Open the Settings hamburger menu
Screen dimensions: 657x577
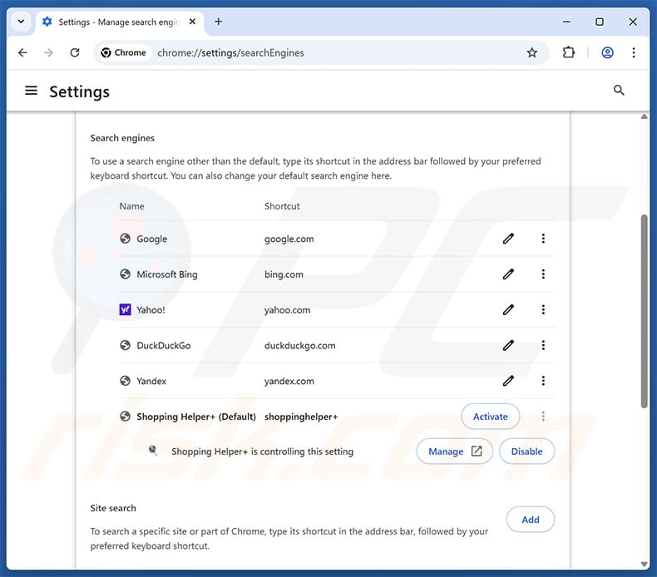(x=31, y=91)
